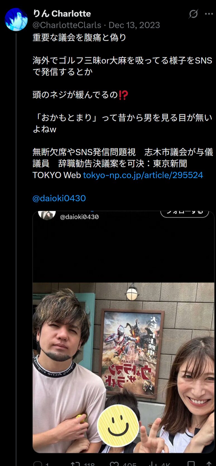Click the headline text 無断欠席やSNS発信問題視

click(84, 152)
